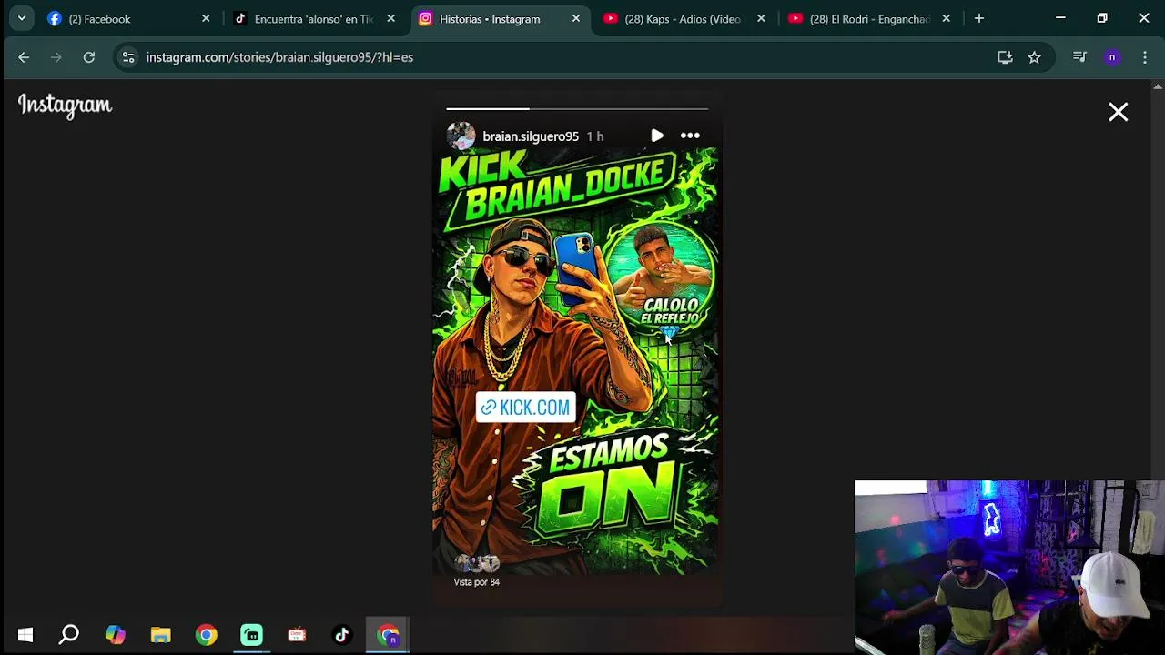Go forward one page in the browser
The width and height of the screenshot is (1165, 655).
click(x=56, y=57)
